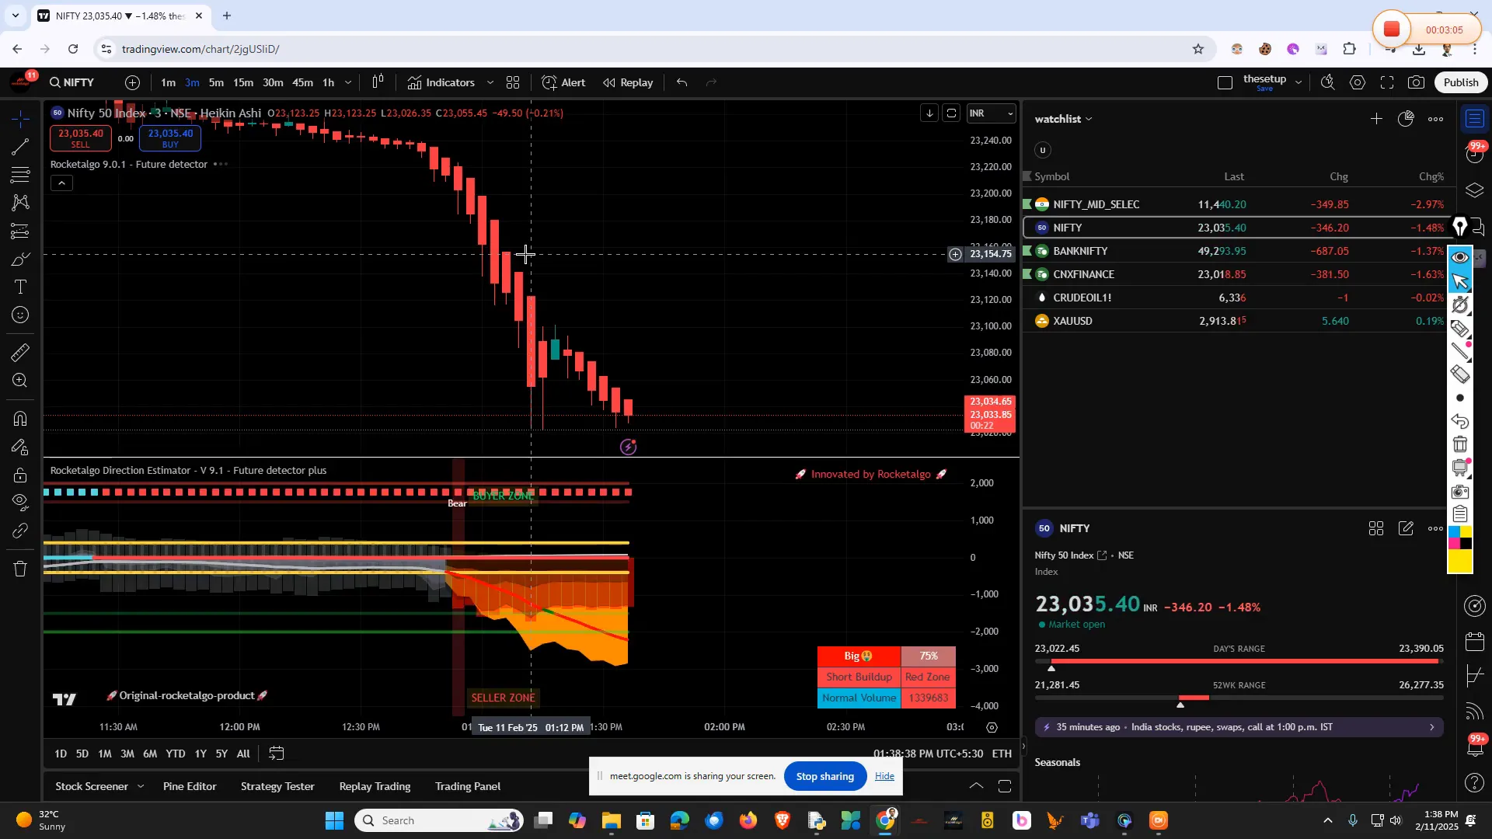Click Stop sharing in the Meet banner
The height and width of the screenshot is (839, 1492).
pyautogui.click(x=824, y=776)
